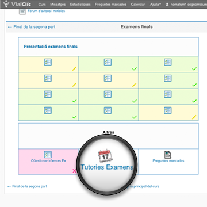Follow bottom Final de la segona part link
Image resolution: width=207 pixels, height=207 pixels.
tap(27, 186)
